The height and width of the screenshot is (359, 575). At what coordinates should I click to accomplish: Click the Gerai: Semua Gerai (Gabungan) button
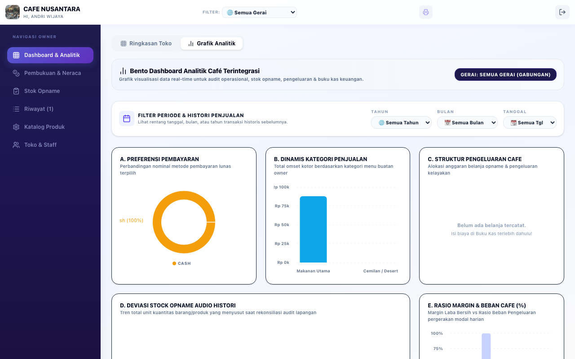tap(505, 74)
